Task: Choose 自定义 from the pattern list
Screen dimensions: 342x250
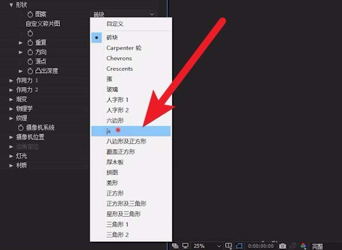Action: tap(131, 24)
